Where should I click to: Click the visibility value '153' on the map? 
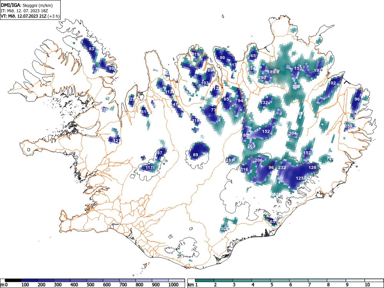click(x=298, y=68)
